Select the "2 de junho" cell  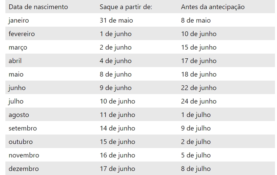(x=116, y=47)
